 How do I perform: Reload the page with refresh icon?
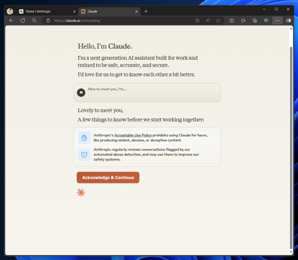(23, 21)
